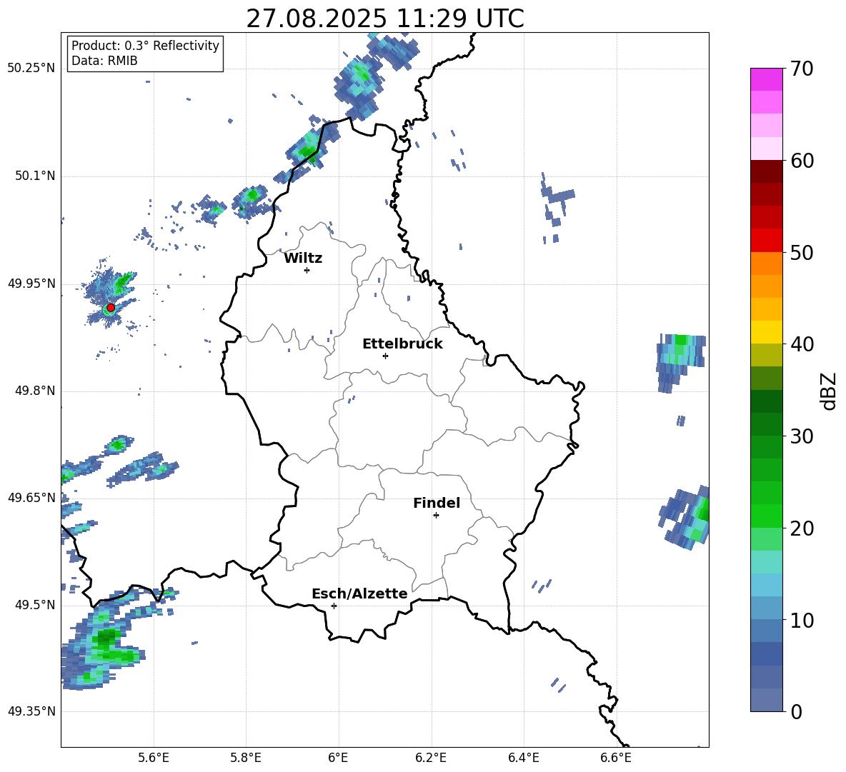Image resolution: width=846 pixels, height=772 pixels.
Task: Pick the magenta swatch at colorbar top
Action: pos(766,80)
